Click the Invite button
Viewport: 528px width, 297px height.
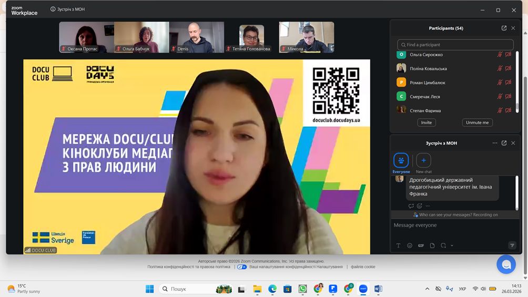click(427, 122)
